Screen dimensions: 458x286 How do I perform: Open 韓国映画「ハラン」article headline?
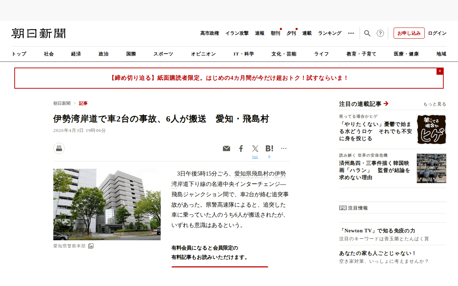[x=375, y=170]
